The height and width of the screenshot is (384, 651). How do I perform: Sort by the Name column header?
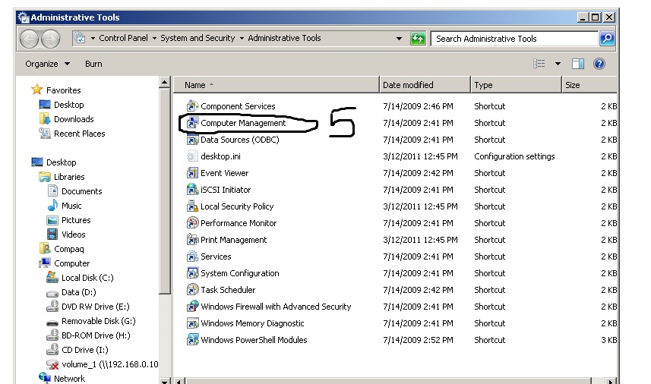point(276,85)
